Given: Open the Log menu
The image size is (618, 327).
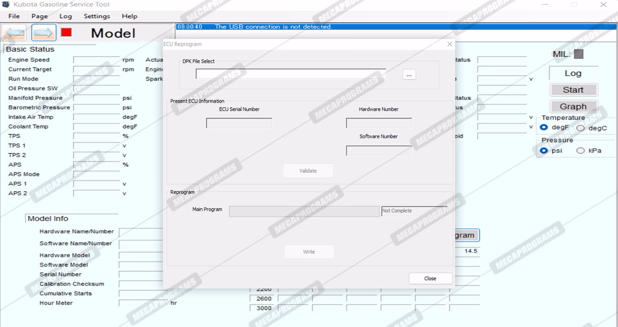Looking at the screenshot, I should point(66,16).
